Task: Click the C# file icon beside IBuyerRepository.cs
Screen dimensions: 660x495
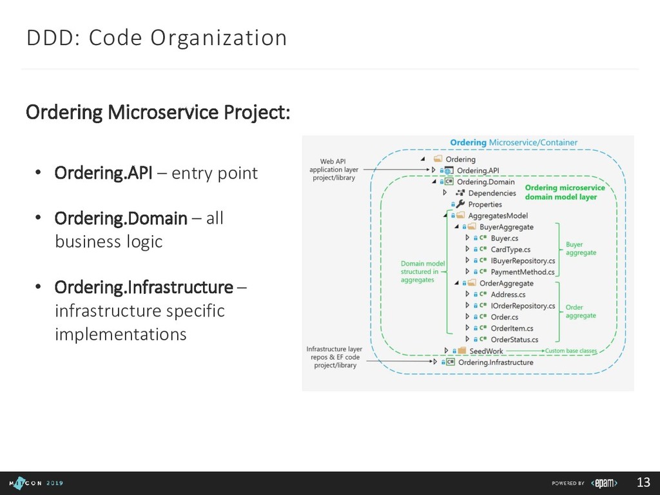Action: (x=483, y=260)
